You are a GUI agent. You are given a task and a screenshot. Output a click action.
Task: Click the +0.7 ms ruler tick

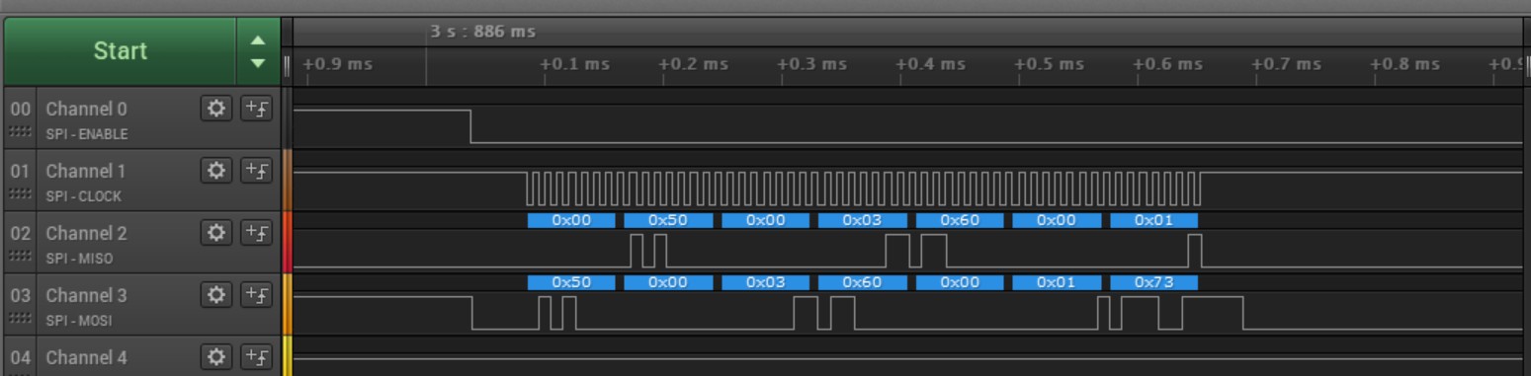click(1286, 64)
